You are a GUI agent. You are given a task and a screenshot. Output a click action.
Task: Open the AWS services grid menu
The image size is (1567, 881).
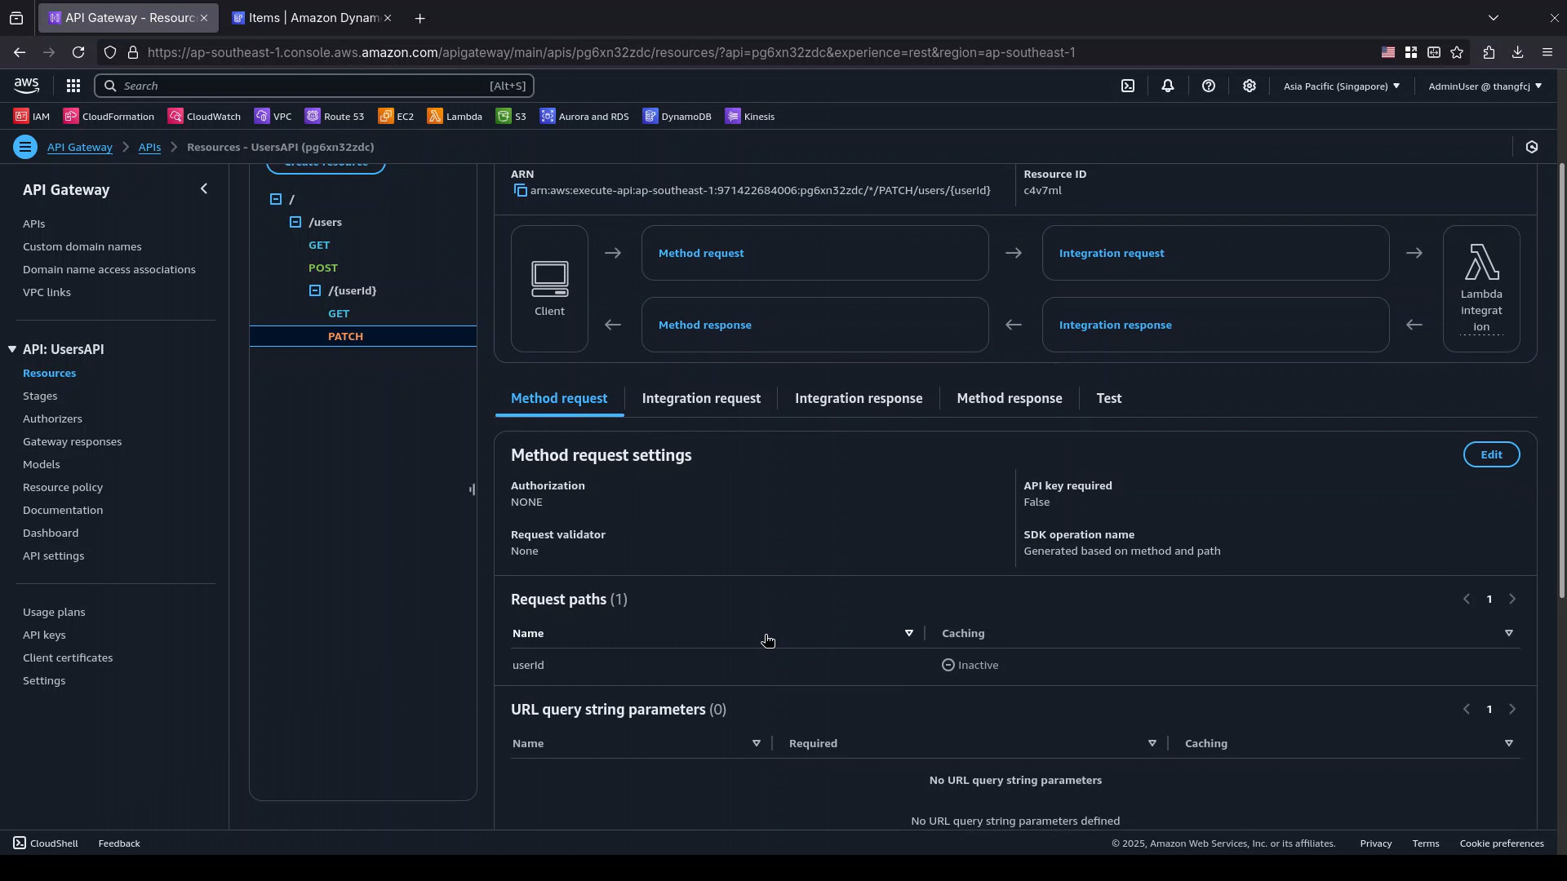[x=73, y=86]
